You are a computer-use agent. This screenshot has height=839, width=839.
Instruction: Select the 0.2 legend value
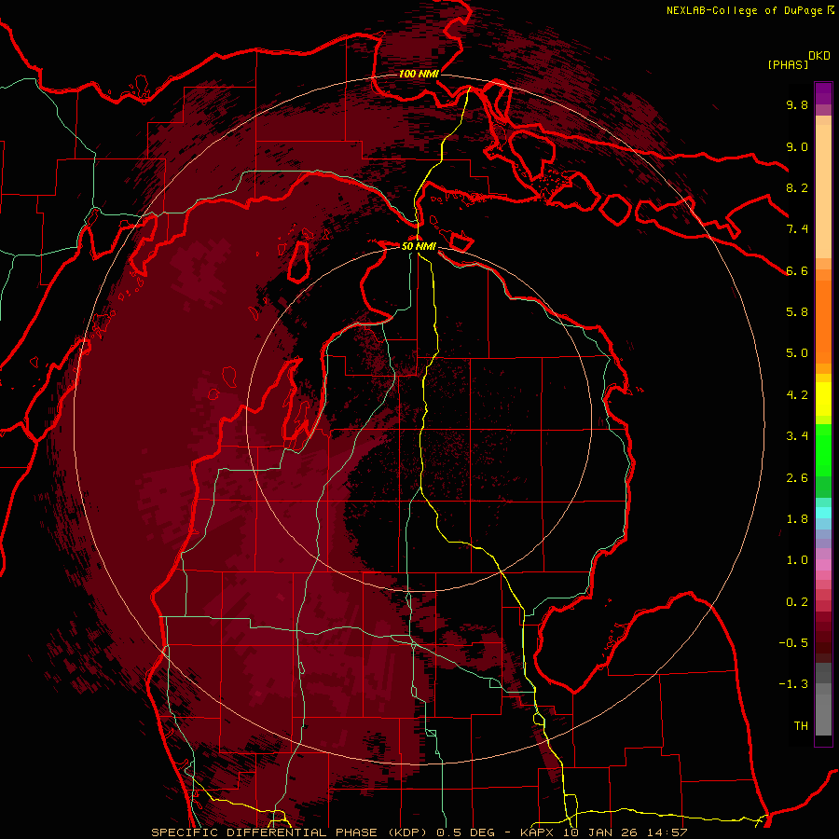797,602
